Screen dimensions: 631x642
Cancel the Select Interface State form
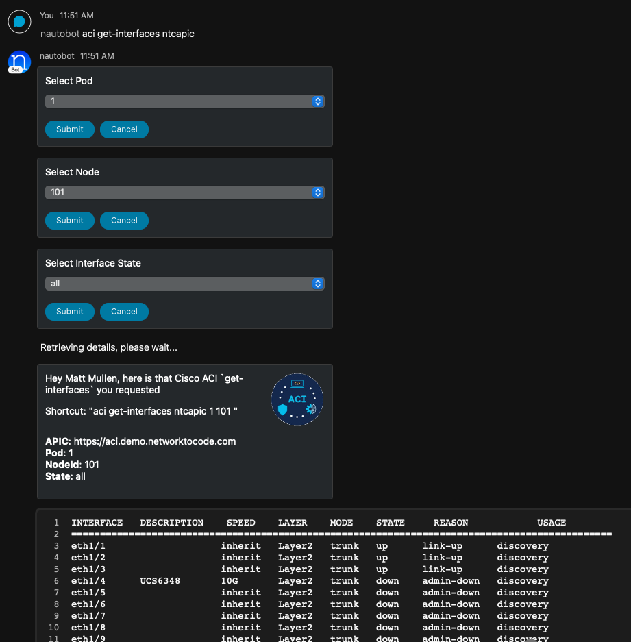[x=124, y=312]
